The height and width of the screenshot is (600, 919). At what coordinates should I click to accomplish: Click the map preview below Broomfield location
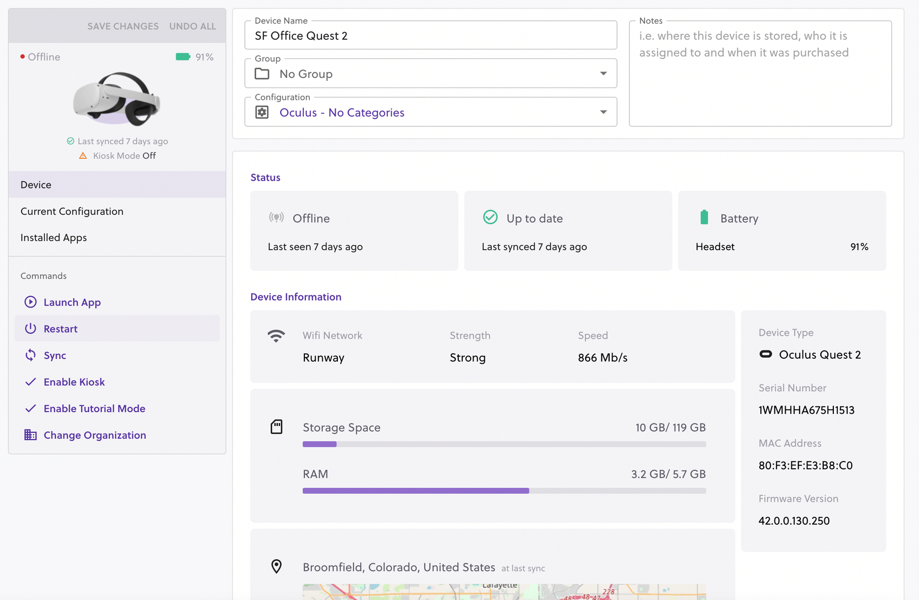coord(504,592)
